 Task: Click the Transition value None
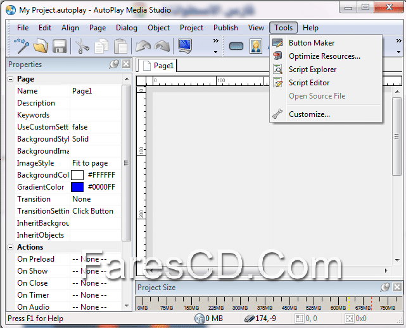click(x=96, y=199)
